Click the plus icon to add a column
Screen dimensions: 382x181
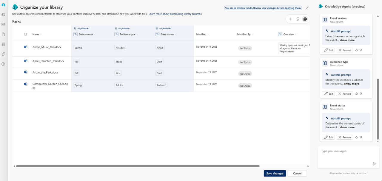290,19
